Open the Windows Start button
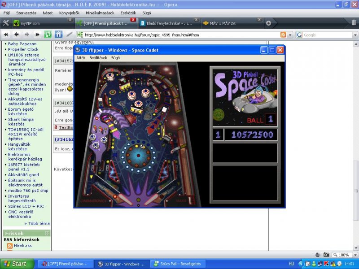Image resolution: width=359 pixels, height=269 pixels. coord(17,264)
